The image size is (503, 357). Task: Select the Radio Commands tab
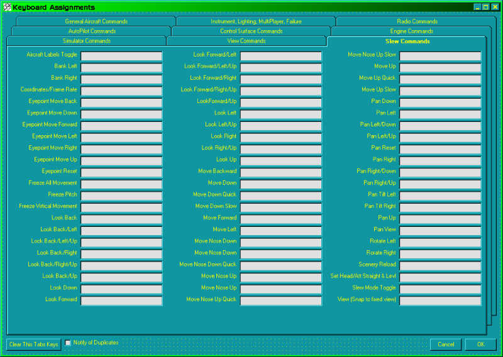point(417,21)
